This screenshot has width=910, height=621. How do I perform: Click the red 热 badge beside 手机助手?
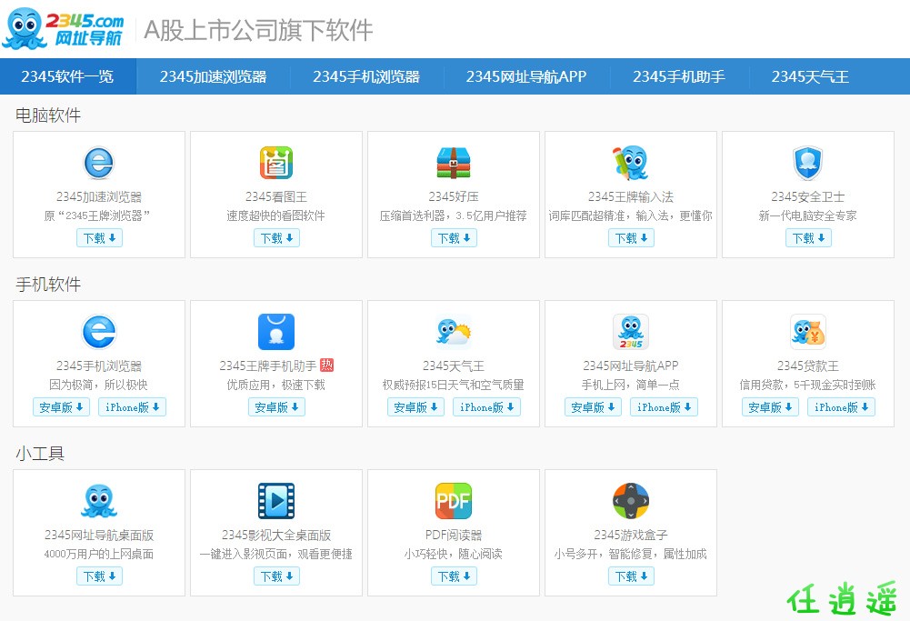326,366
